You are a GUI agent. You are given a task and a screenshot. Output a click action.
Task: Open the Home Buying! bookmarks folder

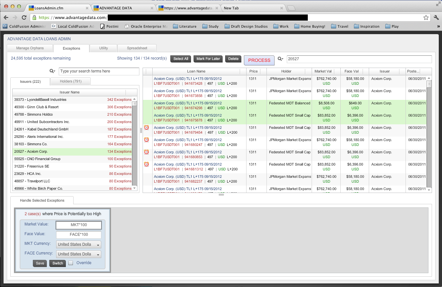pos(310,26)
